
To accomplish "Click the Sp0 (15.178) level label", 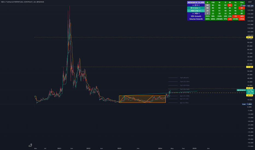I will tap(184, 96).
